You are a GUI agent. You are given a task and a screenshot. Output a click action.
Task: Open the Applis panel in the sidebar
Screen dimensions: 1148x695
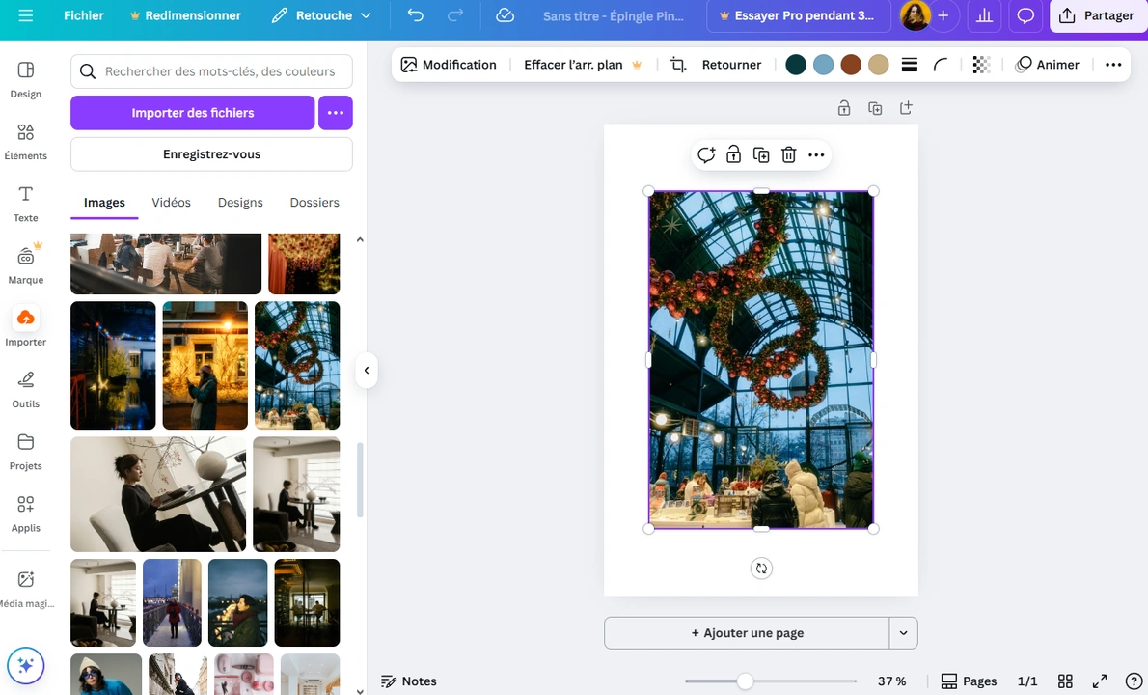tap(25, 512)
